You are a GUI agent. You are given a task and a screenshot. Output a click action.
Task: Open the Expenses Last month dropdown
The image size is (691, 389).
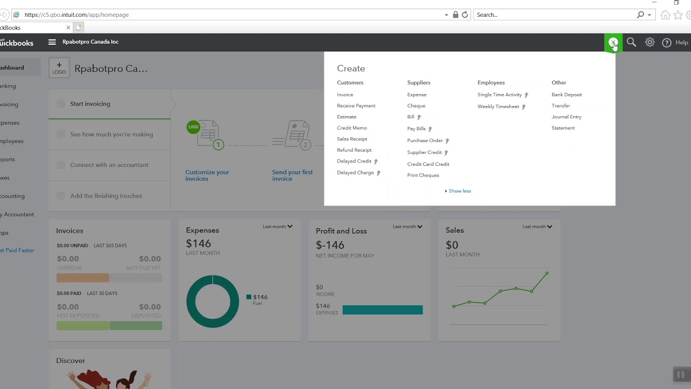277,226
